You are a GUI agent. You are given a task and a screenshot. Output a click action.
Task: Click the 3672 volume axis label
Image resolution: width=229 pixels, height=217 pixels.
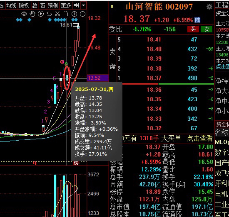tap(93, 175)
